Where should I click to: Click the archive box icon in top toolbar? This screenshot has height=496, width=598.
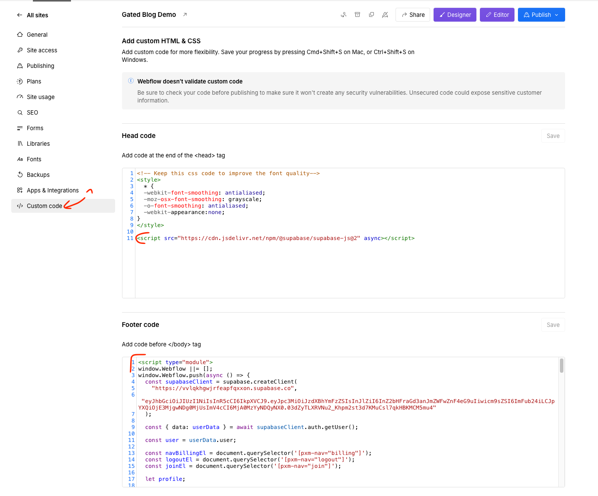pos(357,15)
